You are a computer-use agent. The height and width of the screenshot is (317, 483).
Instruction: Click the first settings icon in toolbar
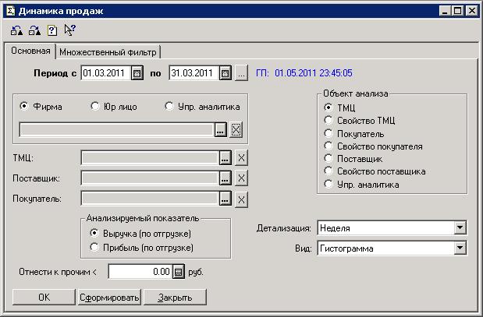point(18,31)
